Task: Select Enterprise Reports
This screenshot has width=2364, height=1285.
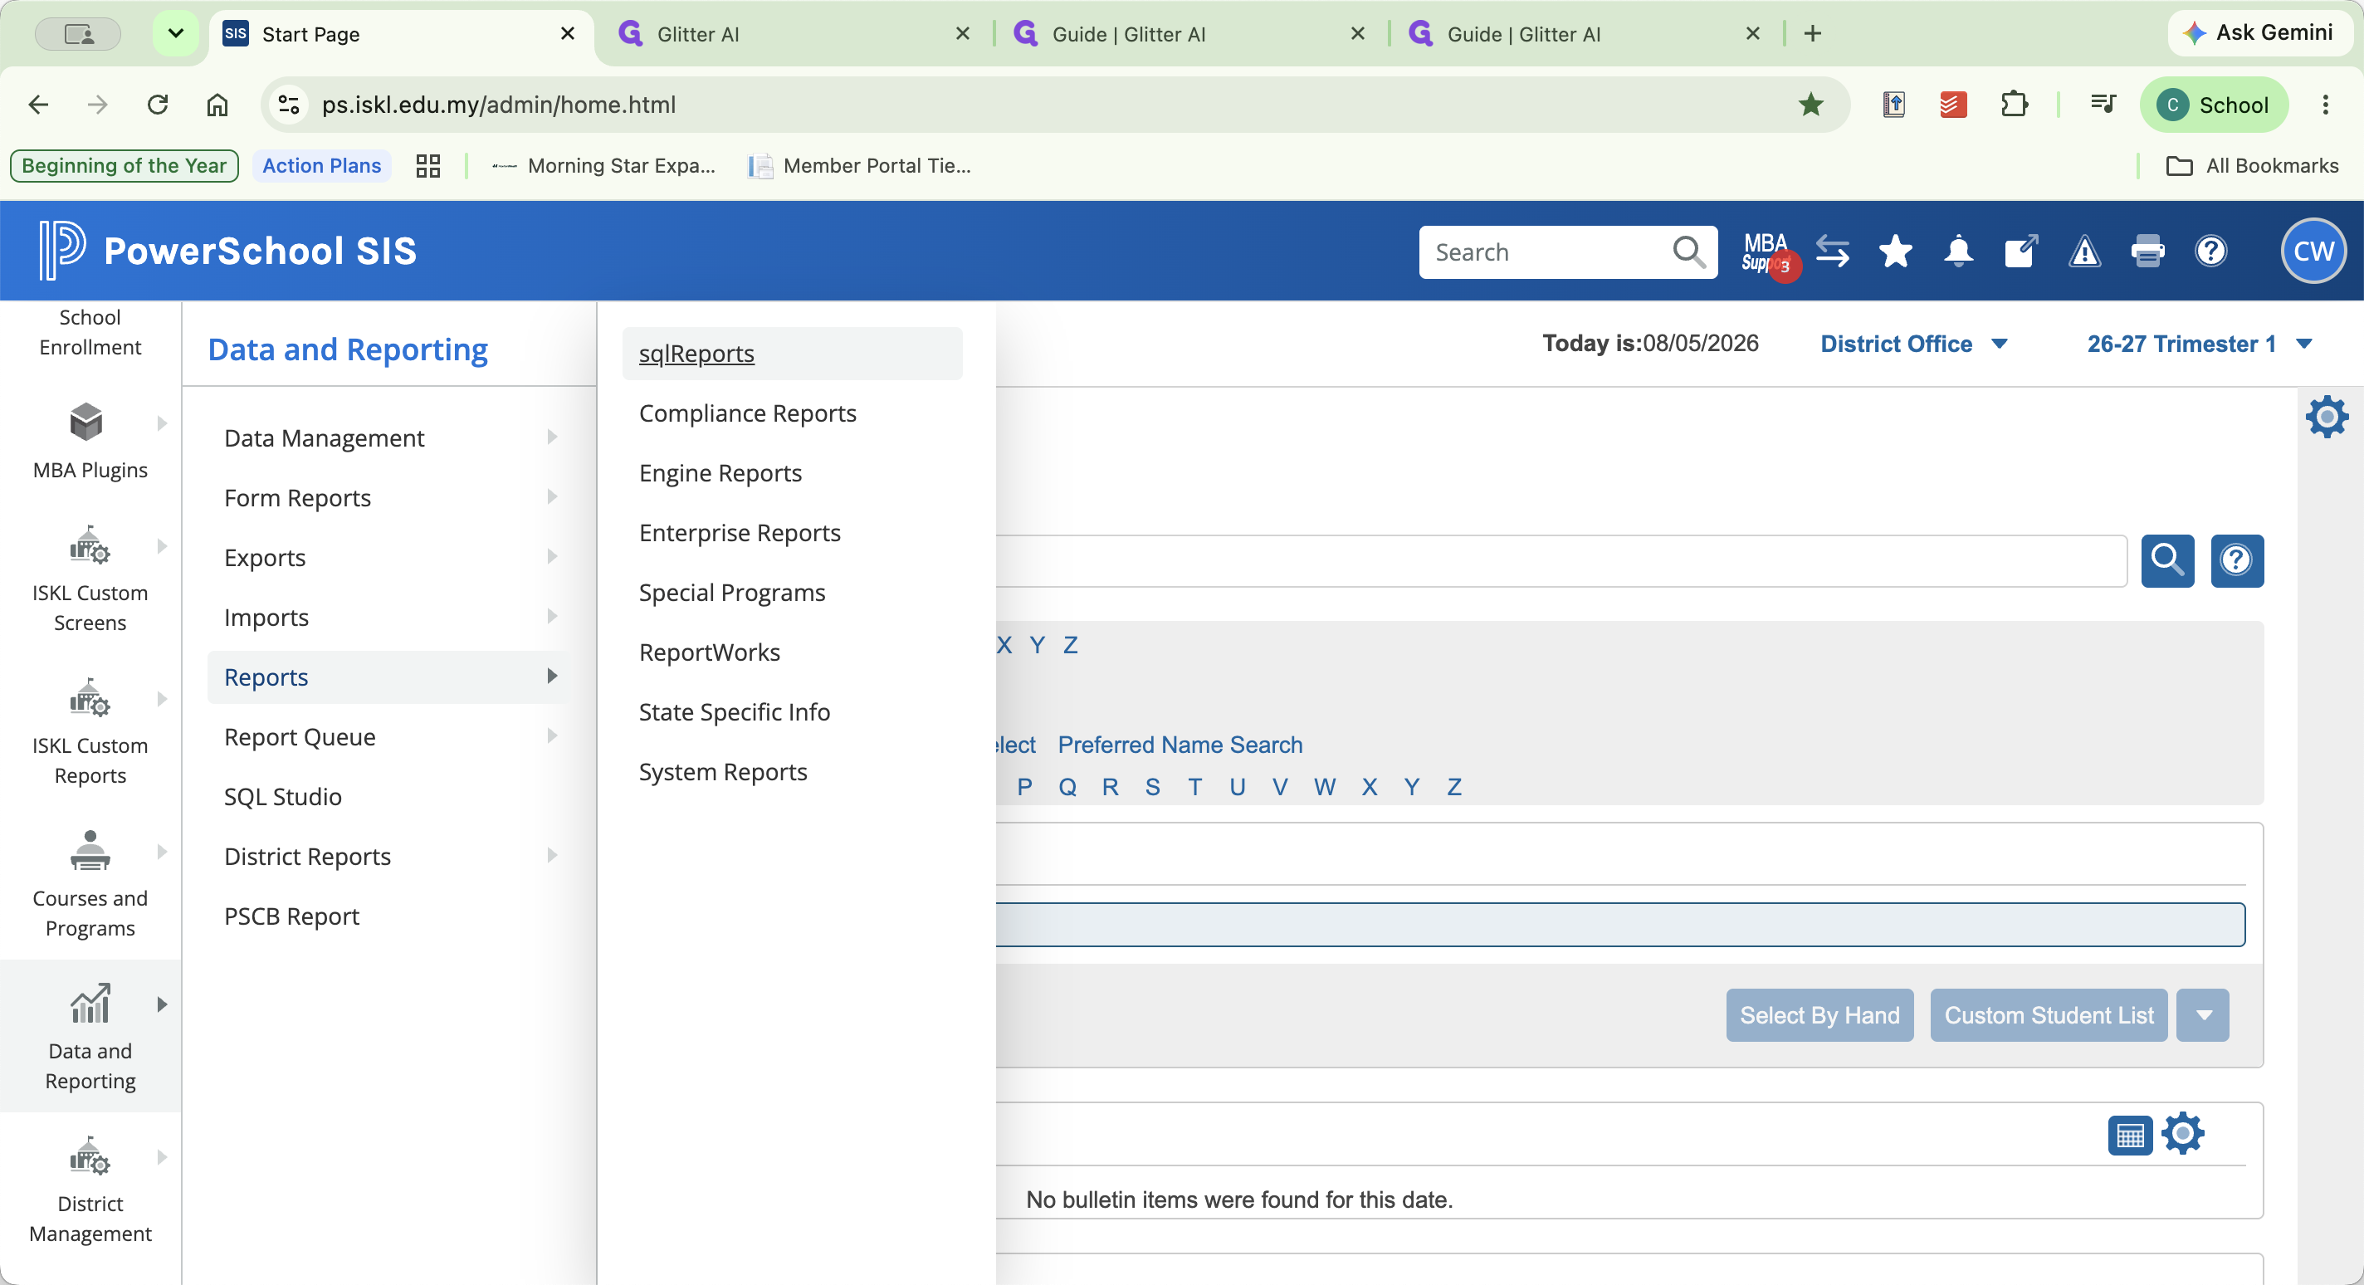Action: click(740, 532)
